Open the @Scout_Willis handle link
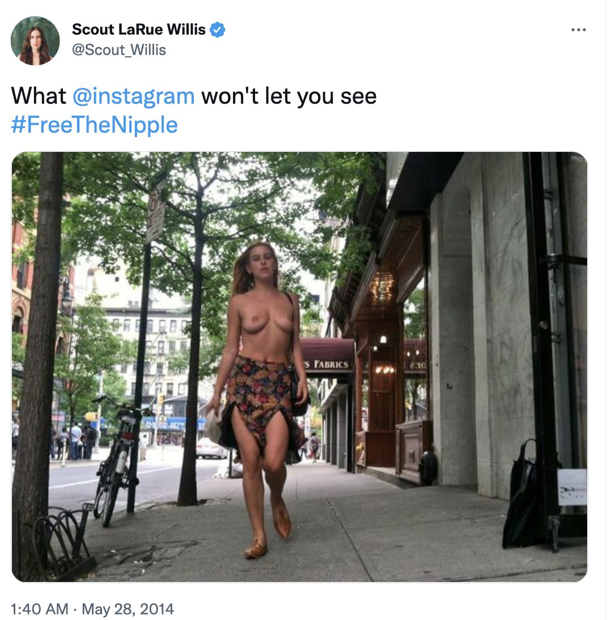 click(x=119, y=50)
